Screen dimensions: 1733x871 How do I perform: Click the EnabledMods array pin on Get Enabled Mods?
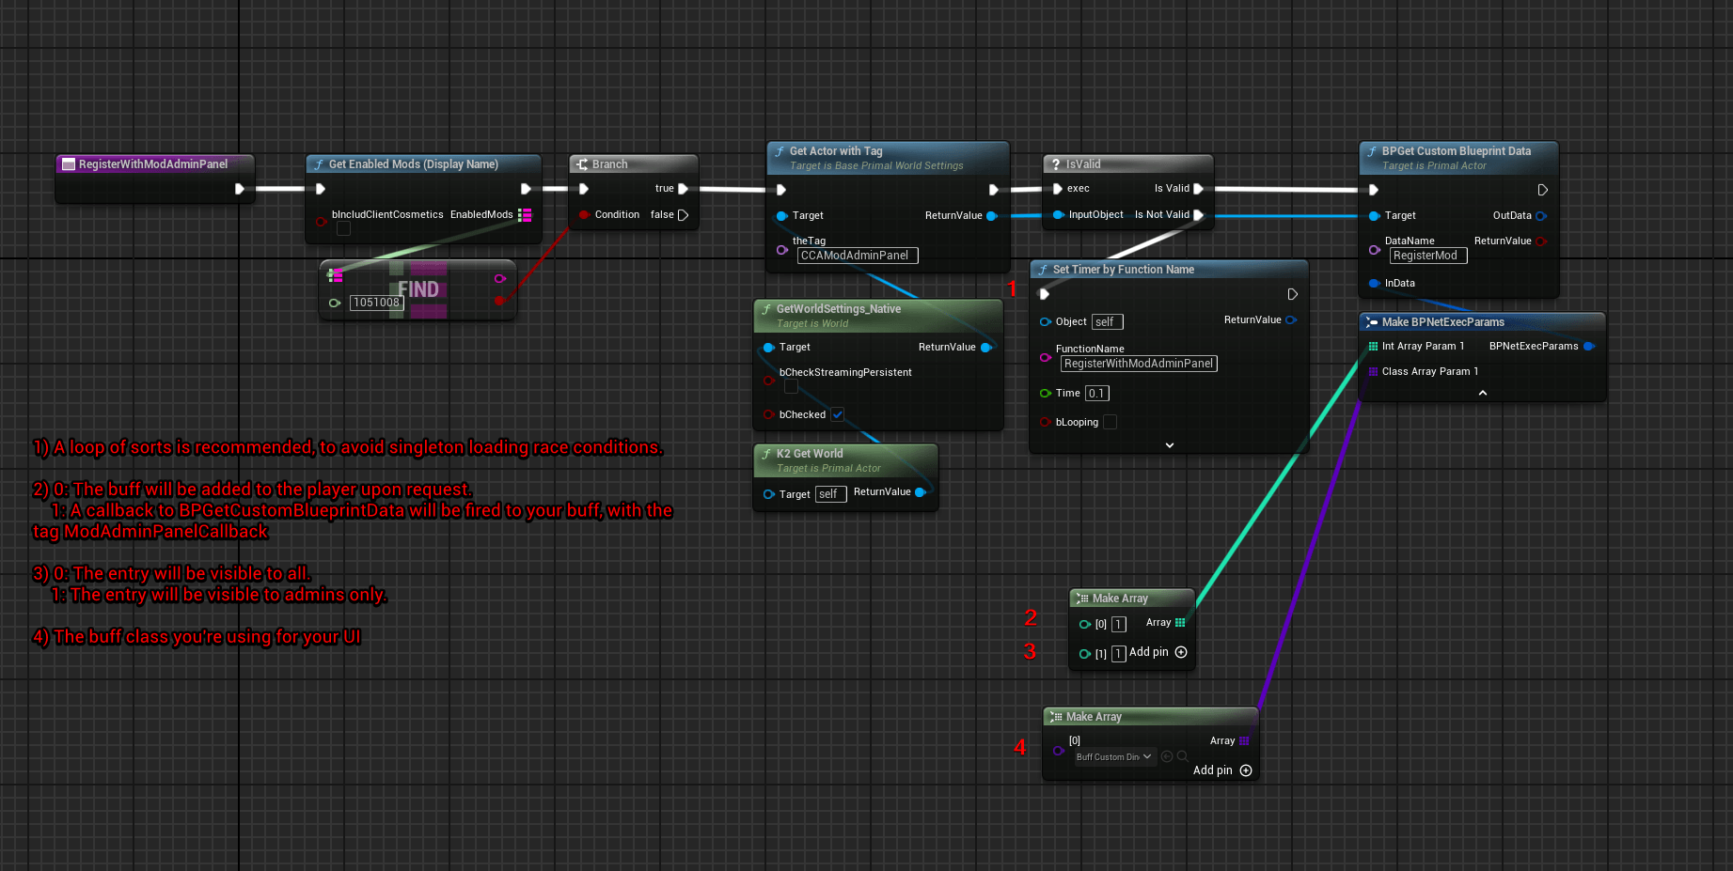click(525, 214)
